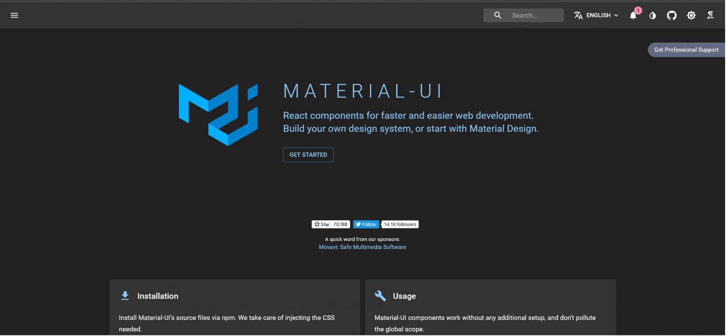Open the Movavi: Safe Multimedia Software link
Viewport: 727px width, 336px height.
click(x=362, y=247)
